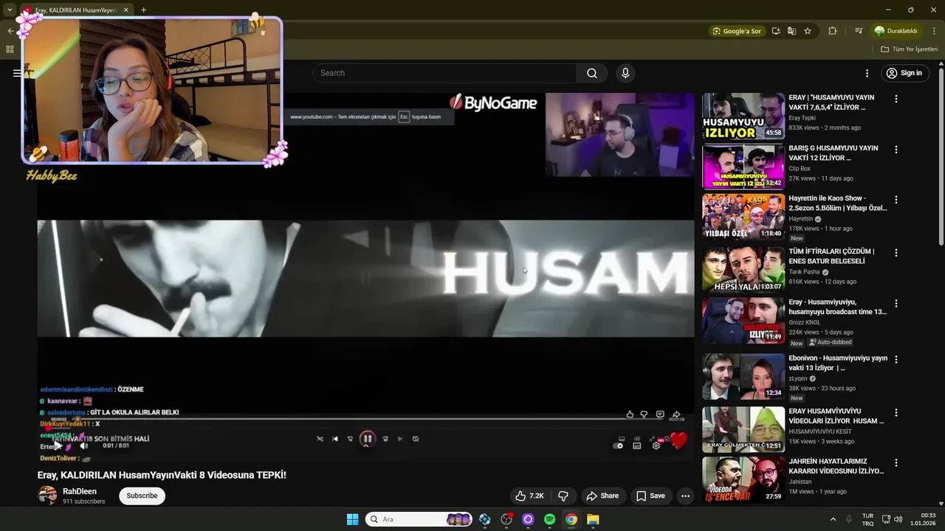Click the shuffle icon in embedded player bar
945x531 pixels.
(320, 439)
